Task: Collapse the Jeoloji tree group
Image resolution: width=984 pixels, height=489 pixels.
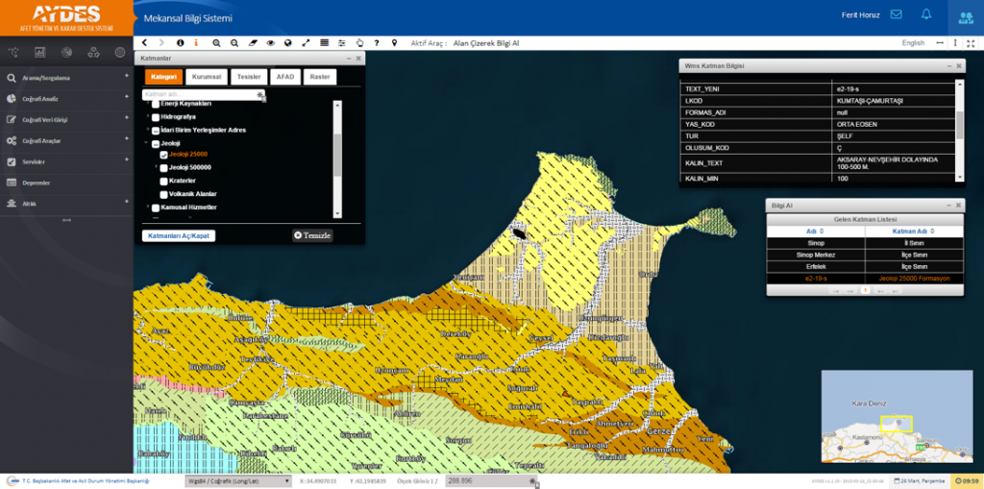Action: click(147, 142)
